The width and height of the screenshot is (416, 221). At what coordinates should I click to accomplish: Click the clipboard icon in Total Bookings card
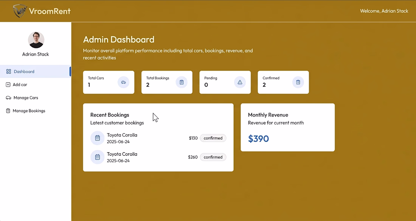tap(182, 82)
